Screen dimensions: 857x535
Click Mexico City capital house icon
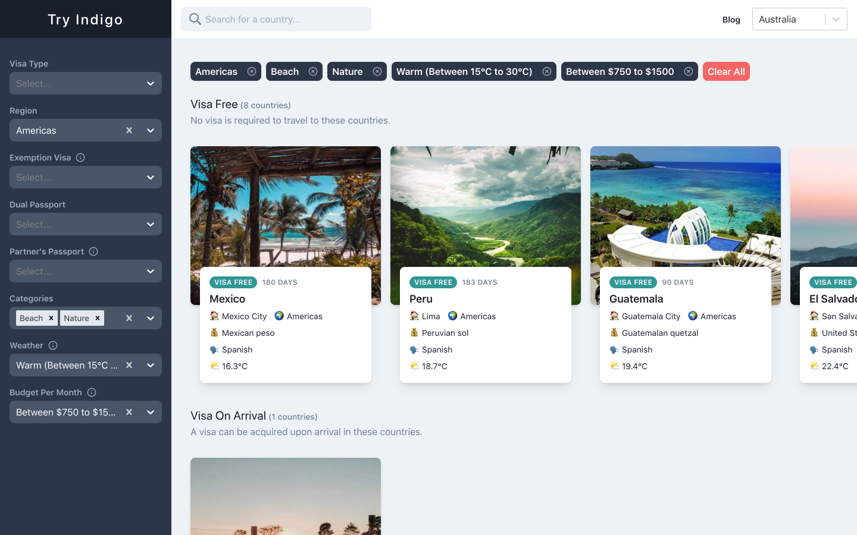click(214, 316)
